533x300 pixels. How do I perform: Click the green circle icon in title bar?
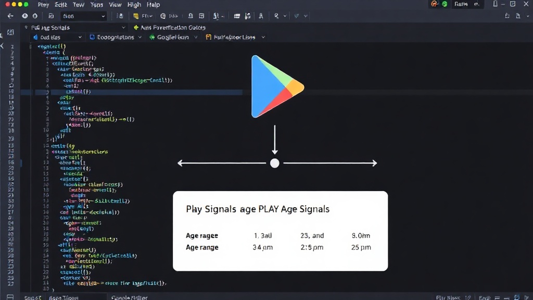coord(445,4)
